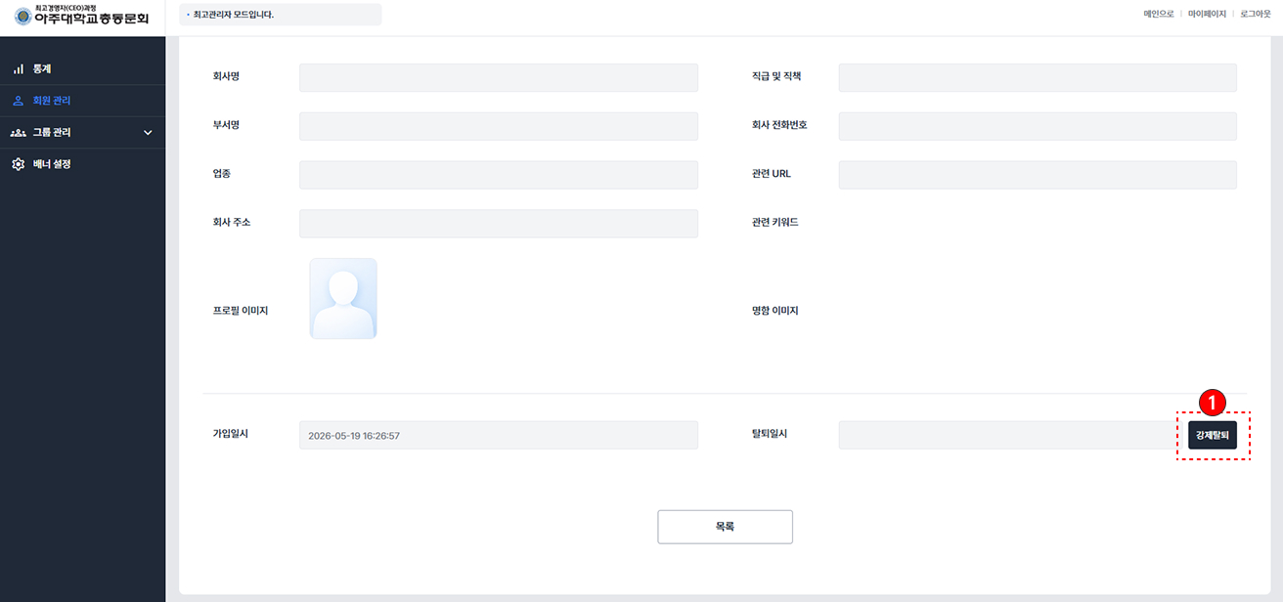Expand the 그룹 관리 chevron
Screen dimensions: 1283x602
[148, 132]
